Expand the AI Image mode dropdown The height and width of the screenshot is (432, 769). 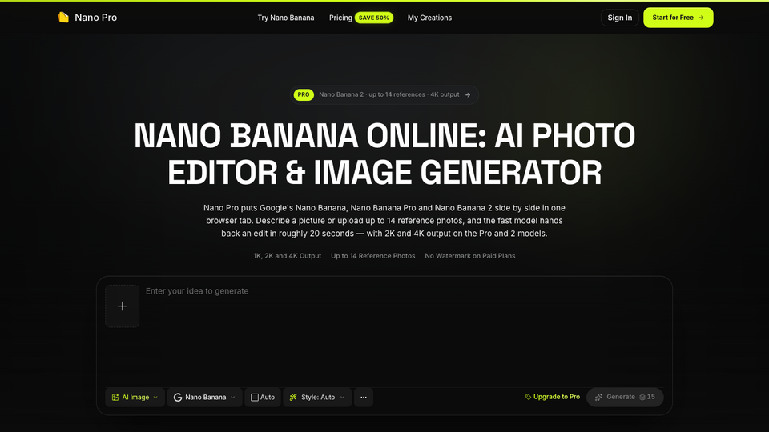tap(135, 398)
